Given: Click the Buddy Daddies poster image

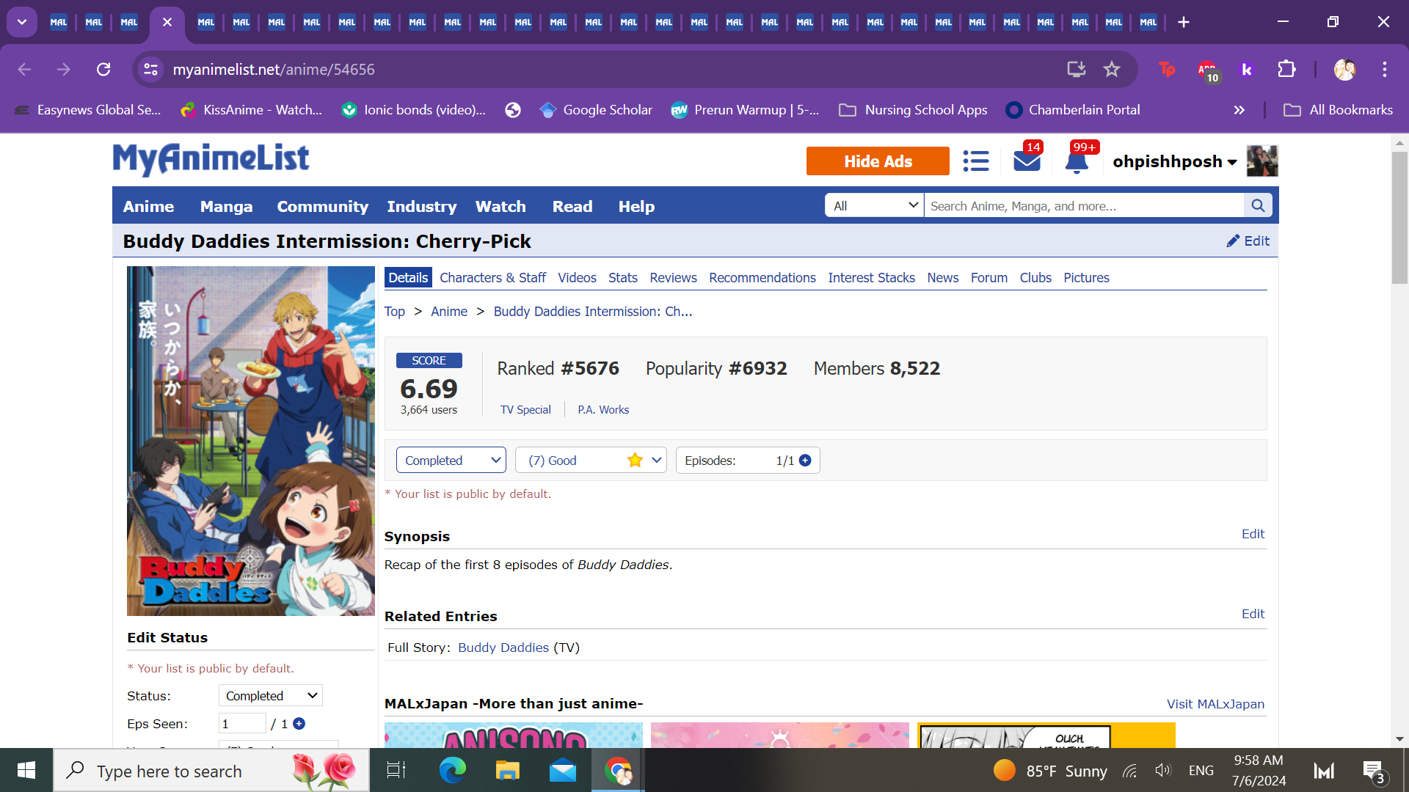Looking at the screenshot, I should point(251,441).
